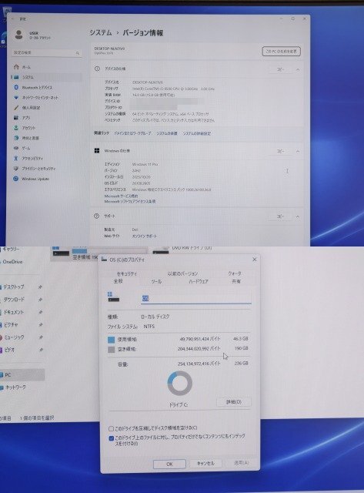The width and height of the screenshot is (364, 493).
Task: Click the info icon beside デバイスの仕様
Action: (97, 69)
